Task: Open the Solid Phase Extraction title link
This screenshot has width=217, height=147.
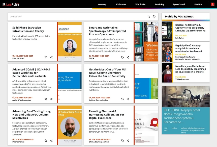Action: pyautogui.click(x=28, y=29)
